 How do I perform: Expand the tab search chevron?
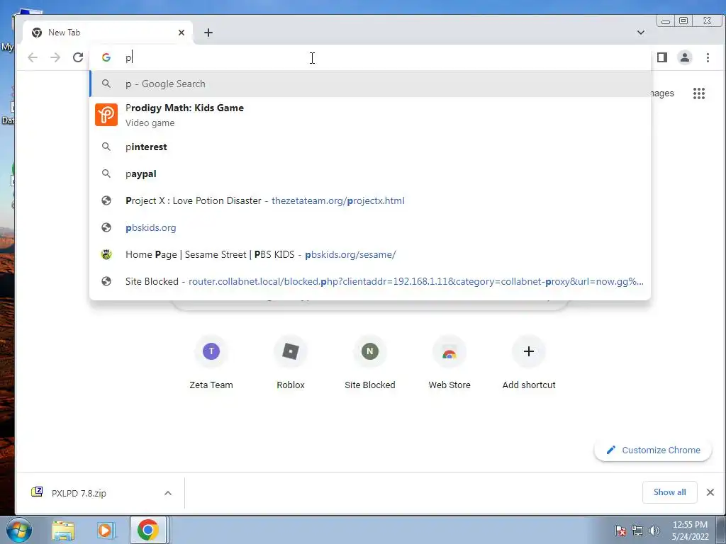(x=641, y=33)
